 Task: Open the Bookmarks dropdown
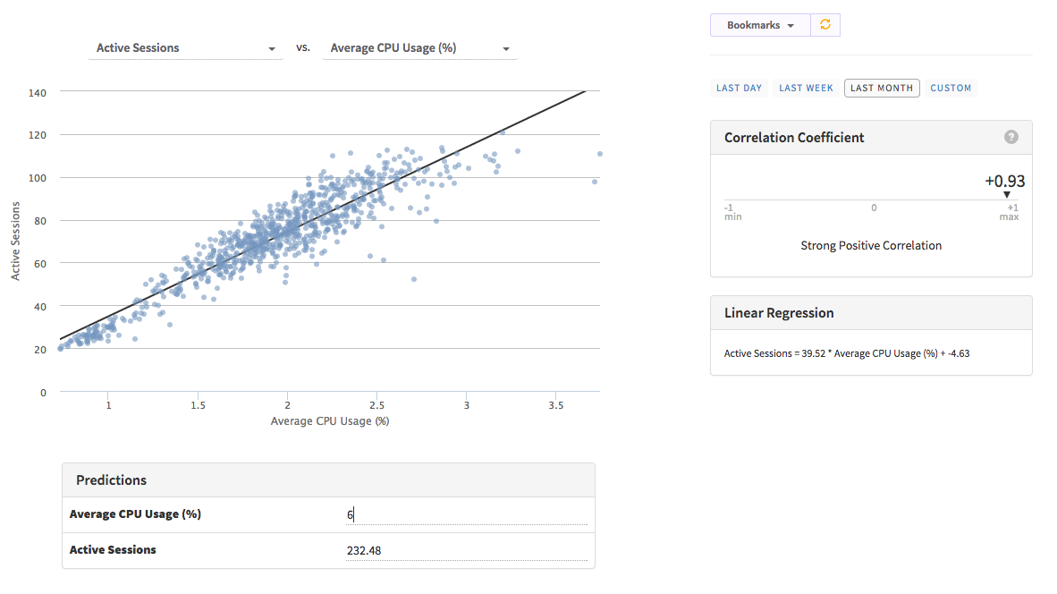(x=760, y=25)
